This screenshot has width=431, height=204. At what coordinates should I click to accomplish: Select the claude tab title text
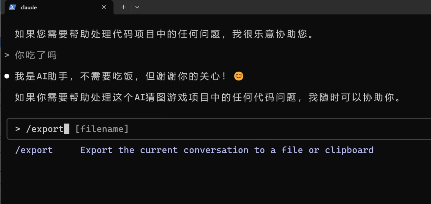point(29,7)
